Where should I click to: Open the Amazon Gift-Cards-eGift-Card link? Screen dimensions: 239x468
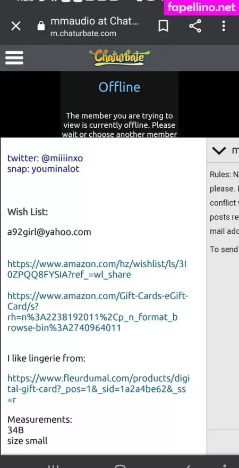coord(98,312)
